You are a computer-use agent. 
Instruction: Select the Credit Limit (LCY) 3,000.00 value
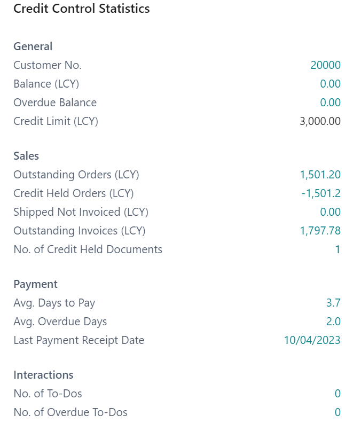coord(320,121)
